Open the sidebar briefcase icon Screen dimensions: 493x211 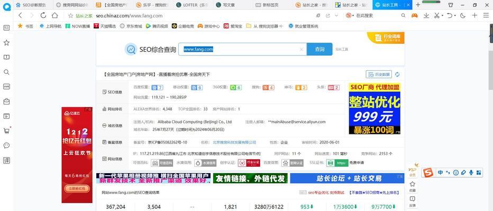pyautogui.click(x=6, y=101)
